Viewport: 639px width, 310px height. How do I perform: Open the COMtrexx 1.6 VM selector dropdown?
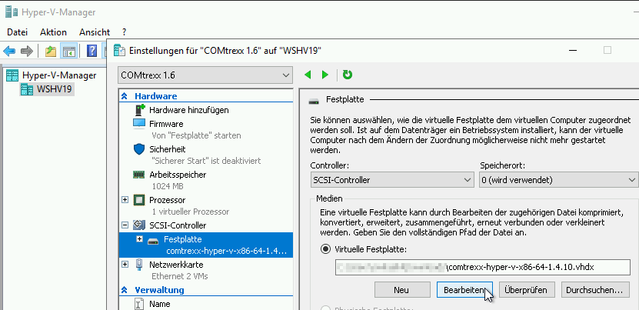coord(205,75)
